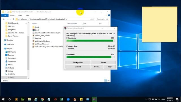Sort files by Type column
Viewport: 181px width, 102px height.
coord(85,23)
